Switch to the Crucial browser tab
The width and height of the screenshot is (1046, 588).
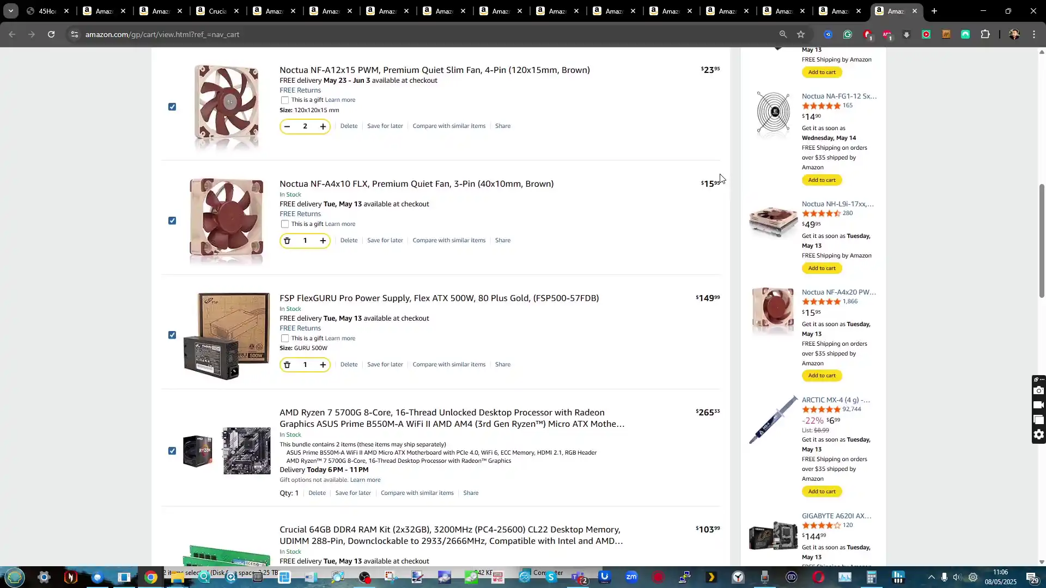[217, 11]
